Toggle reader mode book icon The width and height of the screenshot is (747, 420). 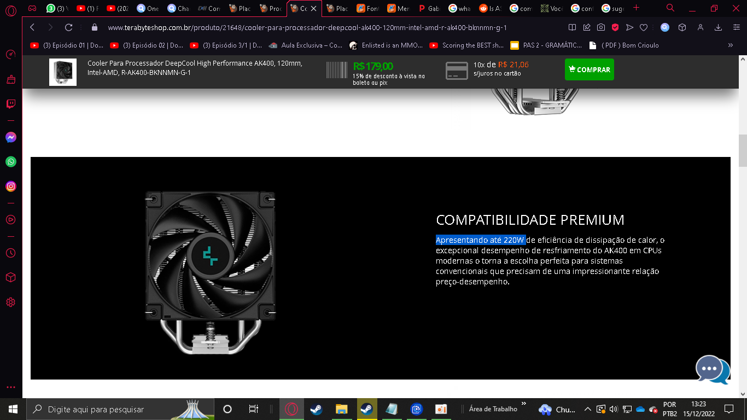tap(572, 27)
